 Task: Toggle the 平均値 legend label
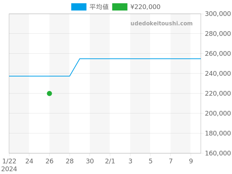pyautogui.click(x=99, y=7)
